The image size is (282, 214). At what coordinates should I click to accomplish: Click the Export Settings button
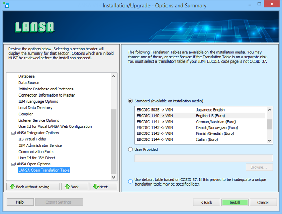59,202
